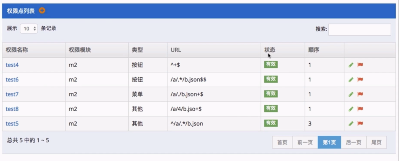Click the flag icon in test4 row
Viewport: 399px width, 161px height.
coord(360,65)
